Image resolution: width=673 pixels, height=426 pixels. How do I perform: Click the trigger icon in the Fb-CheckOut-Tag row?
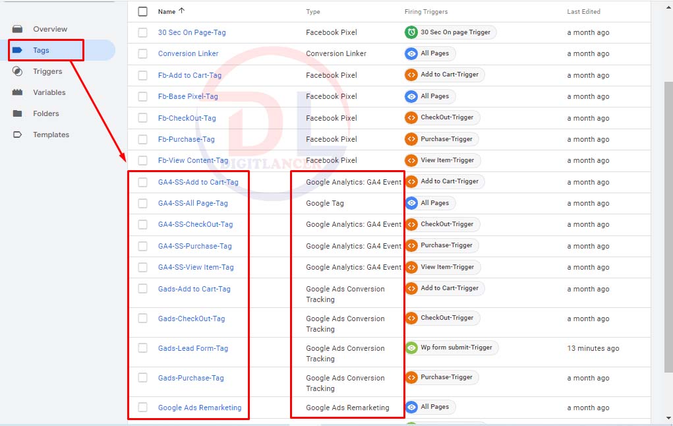tap(411, 117)
